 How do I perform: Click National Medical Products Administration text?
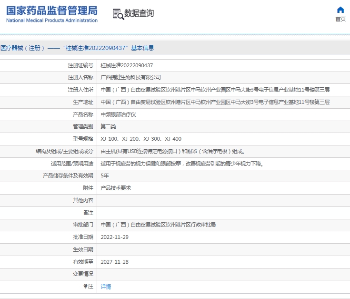(52, 21)
